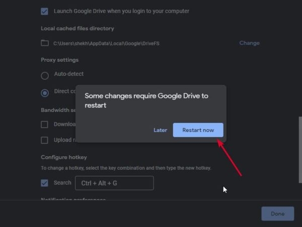Click the Ctrl + Alt + G hotkey field
This screenshot has height=227, width=302.
(114, 183)
